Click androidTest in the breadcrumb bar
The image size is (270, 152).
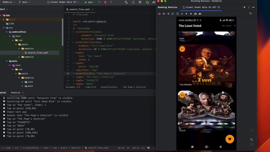click(31, 148)
